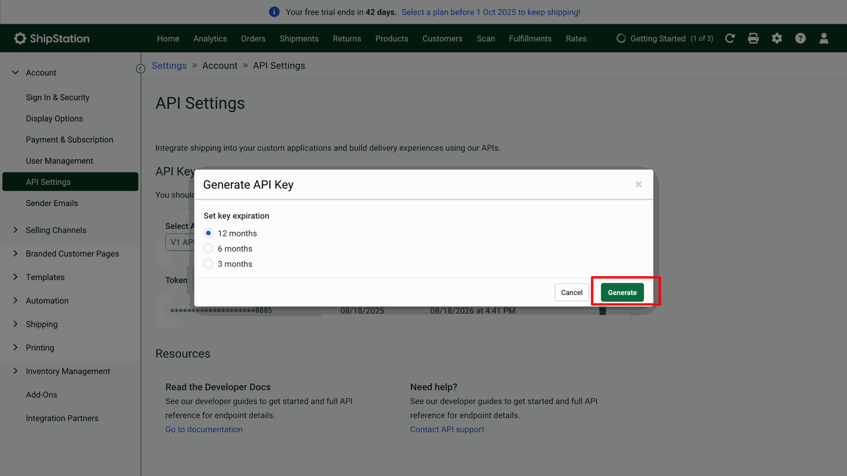Close the Generate API Key dialog

pos(638,184)
